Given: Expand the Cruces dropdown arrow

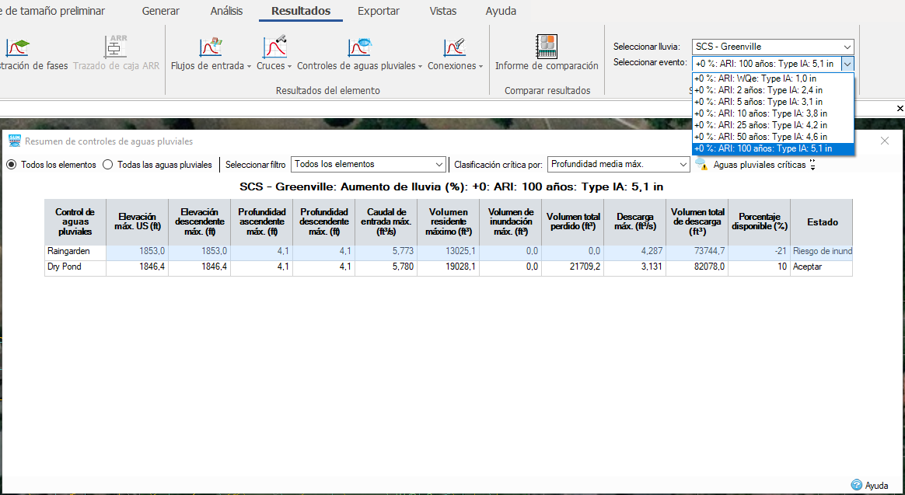Looking at the screenshot, I should [x=289, y=66].
